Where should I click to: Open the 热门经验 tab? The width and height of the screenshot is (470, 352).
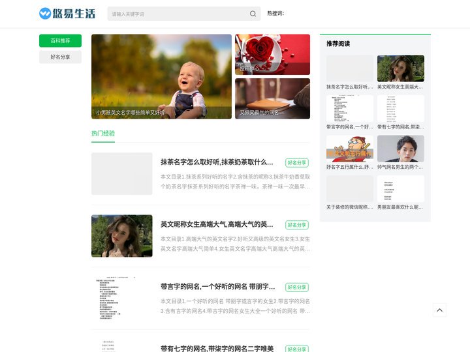point(103,134)
